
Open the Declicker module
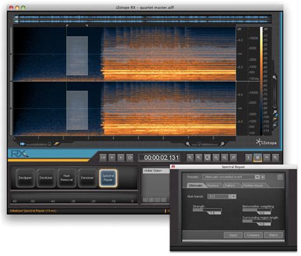(x=46, y=178)
